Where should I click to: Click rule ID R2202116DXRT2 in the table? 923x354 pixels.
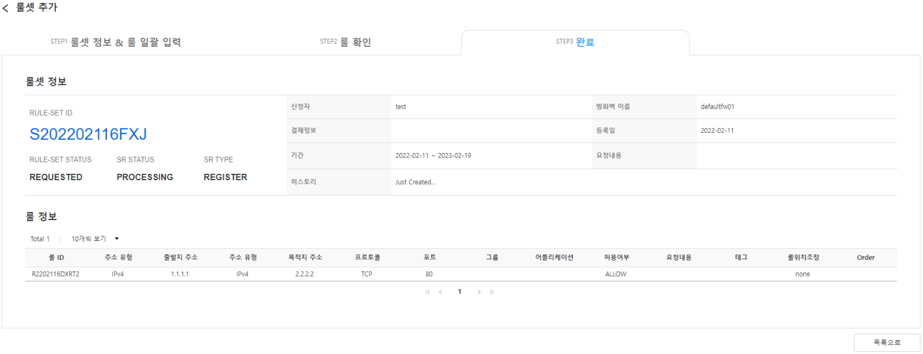point(55,274)
